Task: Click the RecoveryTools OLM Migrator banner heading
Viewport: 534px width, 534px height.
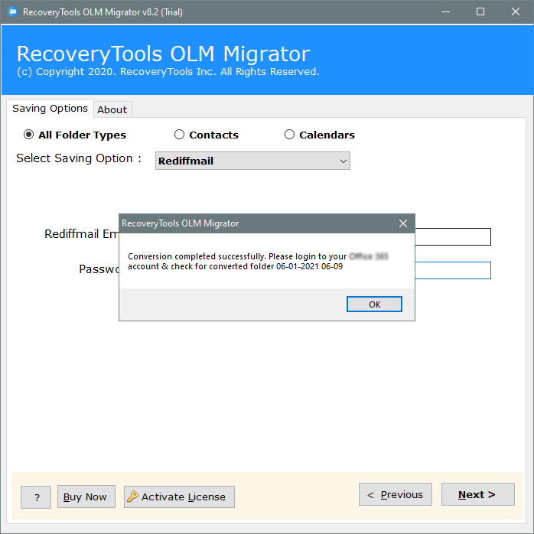Action: (164, 54)
